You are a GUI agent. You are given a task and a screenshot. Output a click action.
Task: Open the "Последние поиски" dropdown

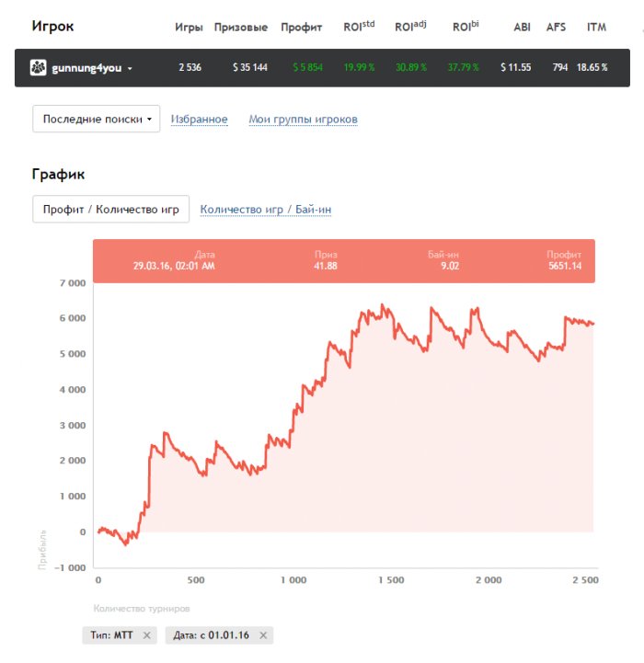click(97, 119)
